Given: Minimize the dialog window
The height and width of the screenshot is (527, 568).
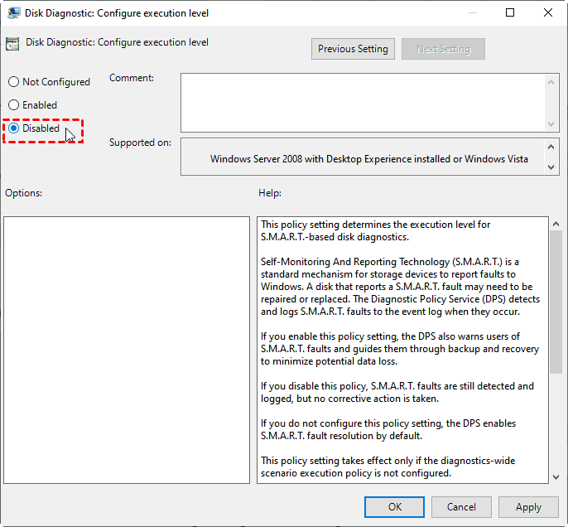Looking at the screenshot, I should pyautogui.click(x=472, y=12).
